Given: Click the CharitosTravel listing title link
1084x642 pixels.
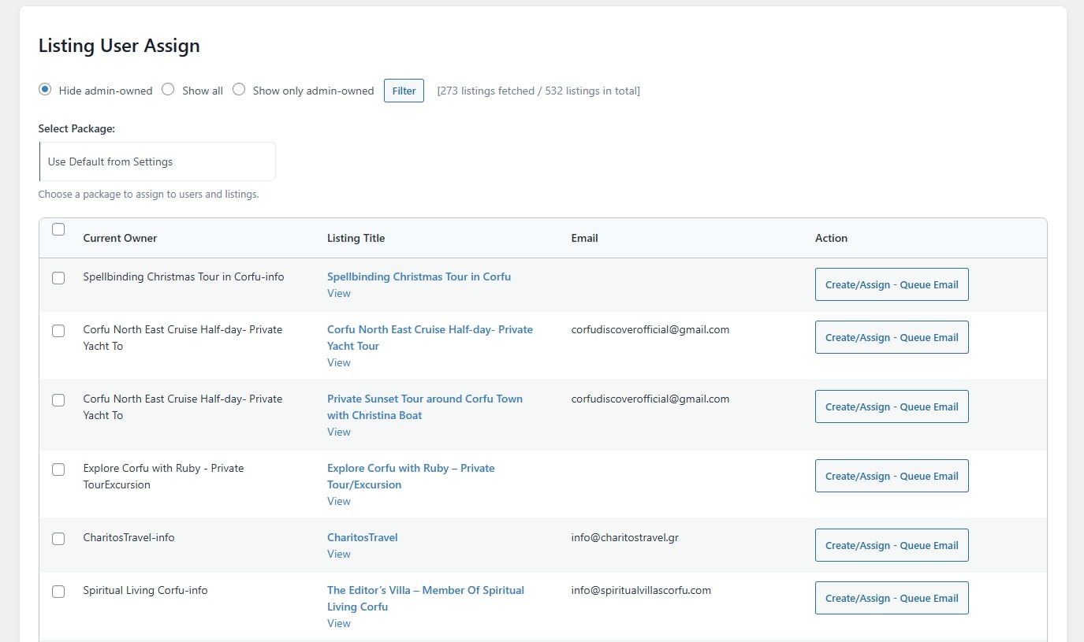Looking at the screenshot, I should tap(362, 537).
